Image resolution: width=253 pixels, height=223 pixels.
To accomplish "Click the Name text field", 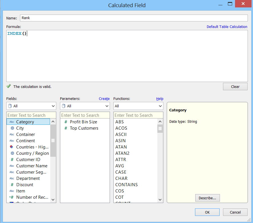I will pyautogui.click(x=134, y=18).
